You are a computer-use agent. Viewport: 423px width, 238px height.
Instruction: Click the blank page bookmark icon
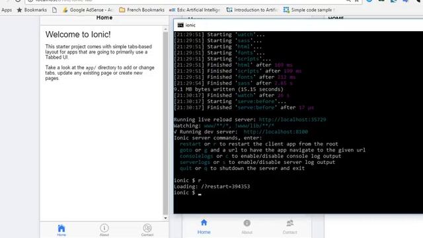coord(54,10)
